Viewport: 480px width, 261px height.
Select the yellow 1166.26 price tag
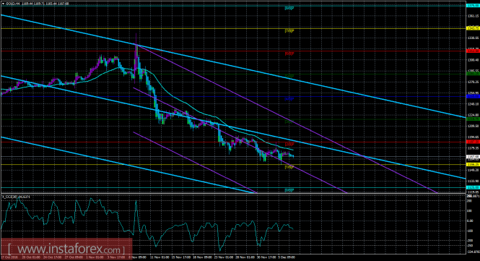[472, 164]
